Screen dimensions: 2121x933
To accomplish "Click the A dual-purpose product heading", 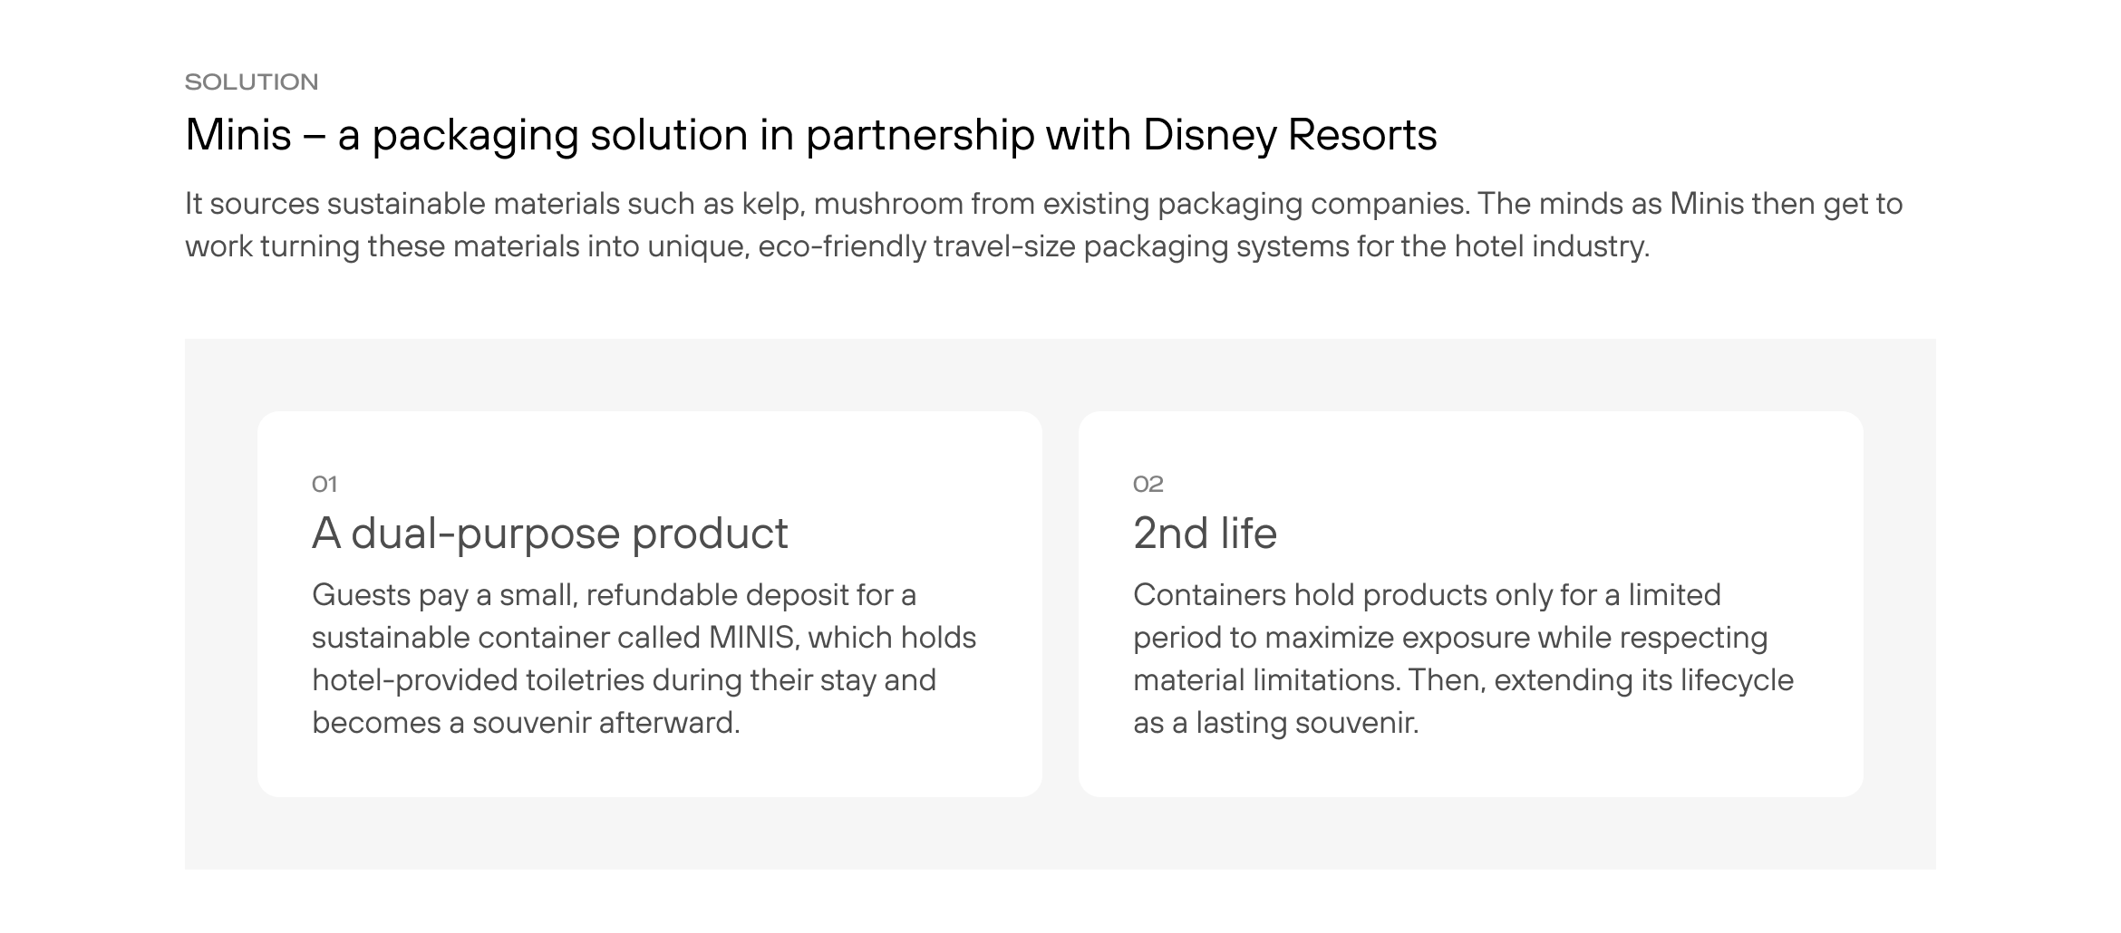I will click(x=549, y=534).
